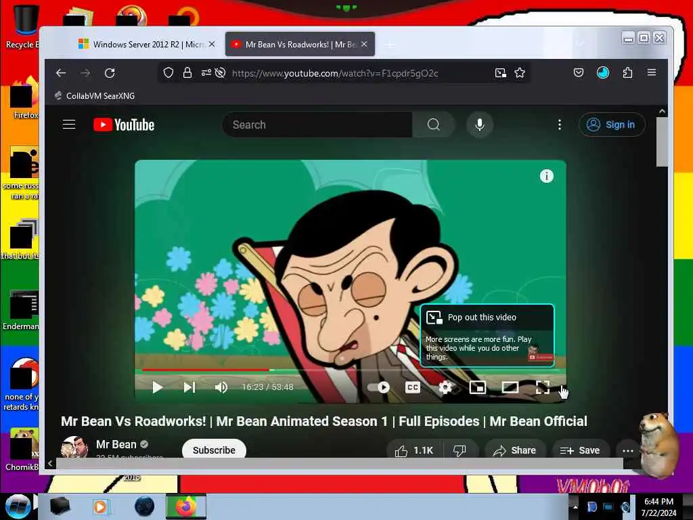Mute the video volume
This screenshot has width=693, height=520.
[221, 387]
